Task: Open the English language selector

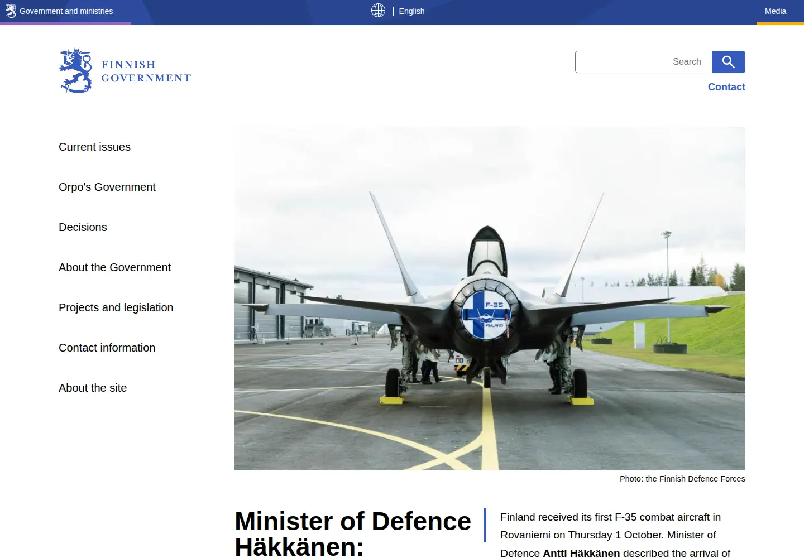Action: (411, 11)
